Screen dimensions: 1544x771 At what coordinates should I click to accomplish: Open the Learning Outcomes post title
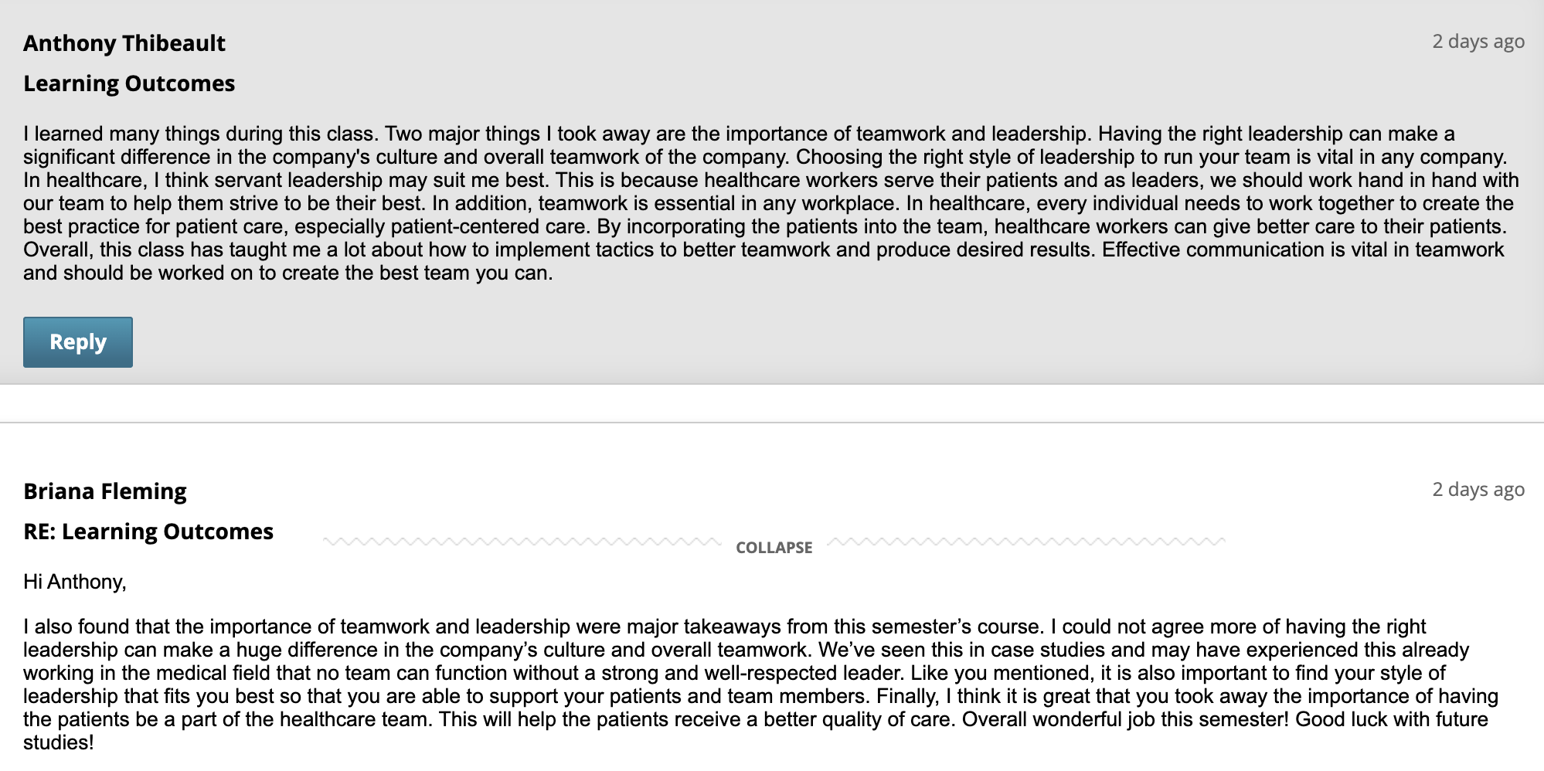tap(129, 83)
